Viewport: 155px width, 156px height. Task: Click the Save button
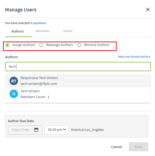click(139, 147)
